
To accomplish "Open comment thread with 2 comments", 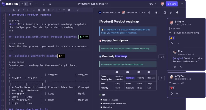I will [162, 57].
